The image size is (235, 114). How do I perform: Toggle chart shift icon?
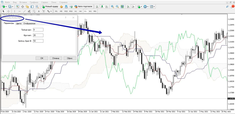pos(133,7)
